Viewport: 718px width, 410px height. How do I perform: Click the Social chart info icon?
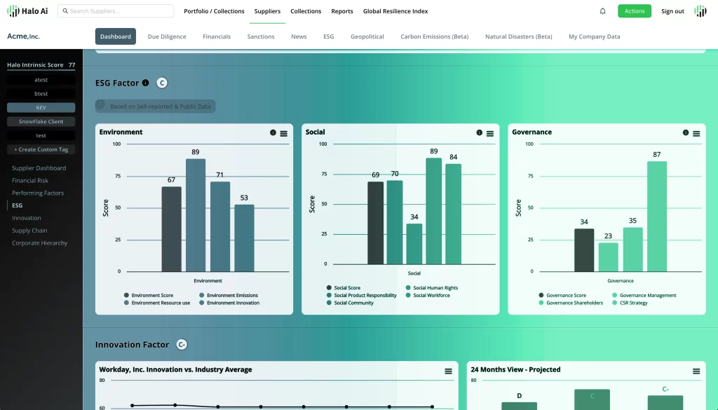tap(479, 132)
